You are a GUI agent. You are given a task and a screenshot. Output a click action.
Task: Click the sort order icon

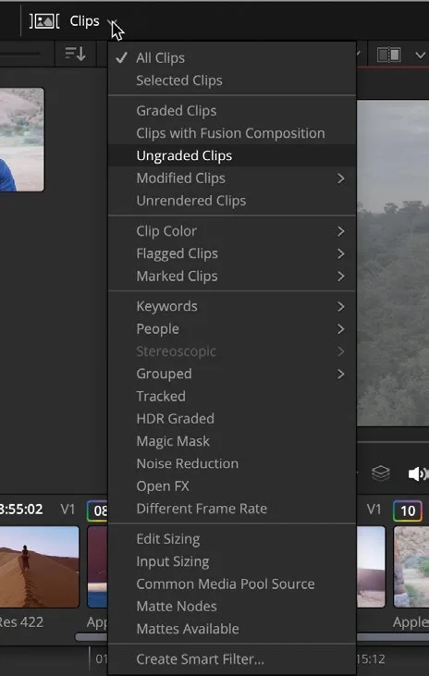pyautogui.click(x=75, y=54)
